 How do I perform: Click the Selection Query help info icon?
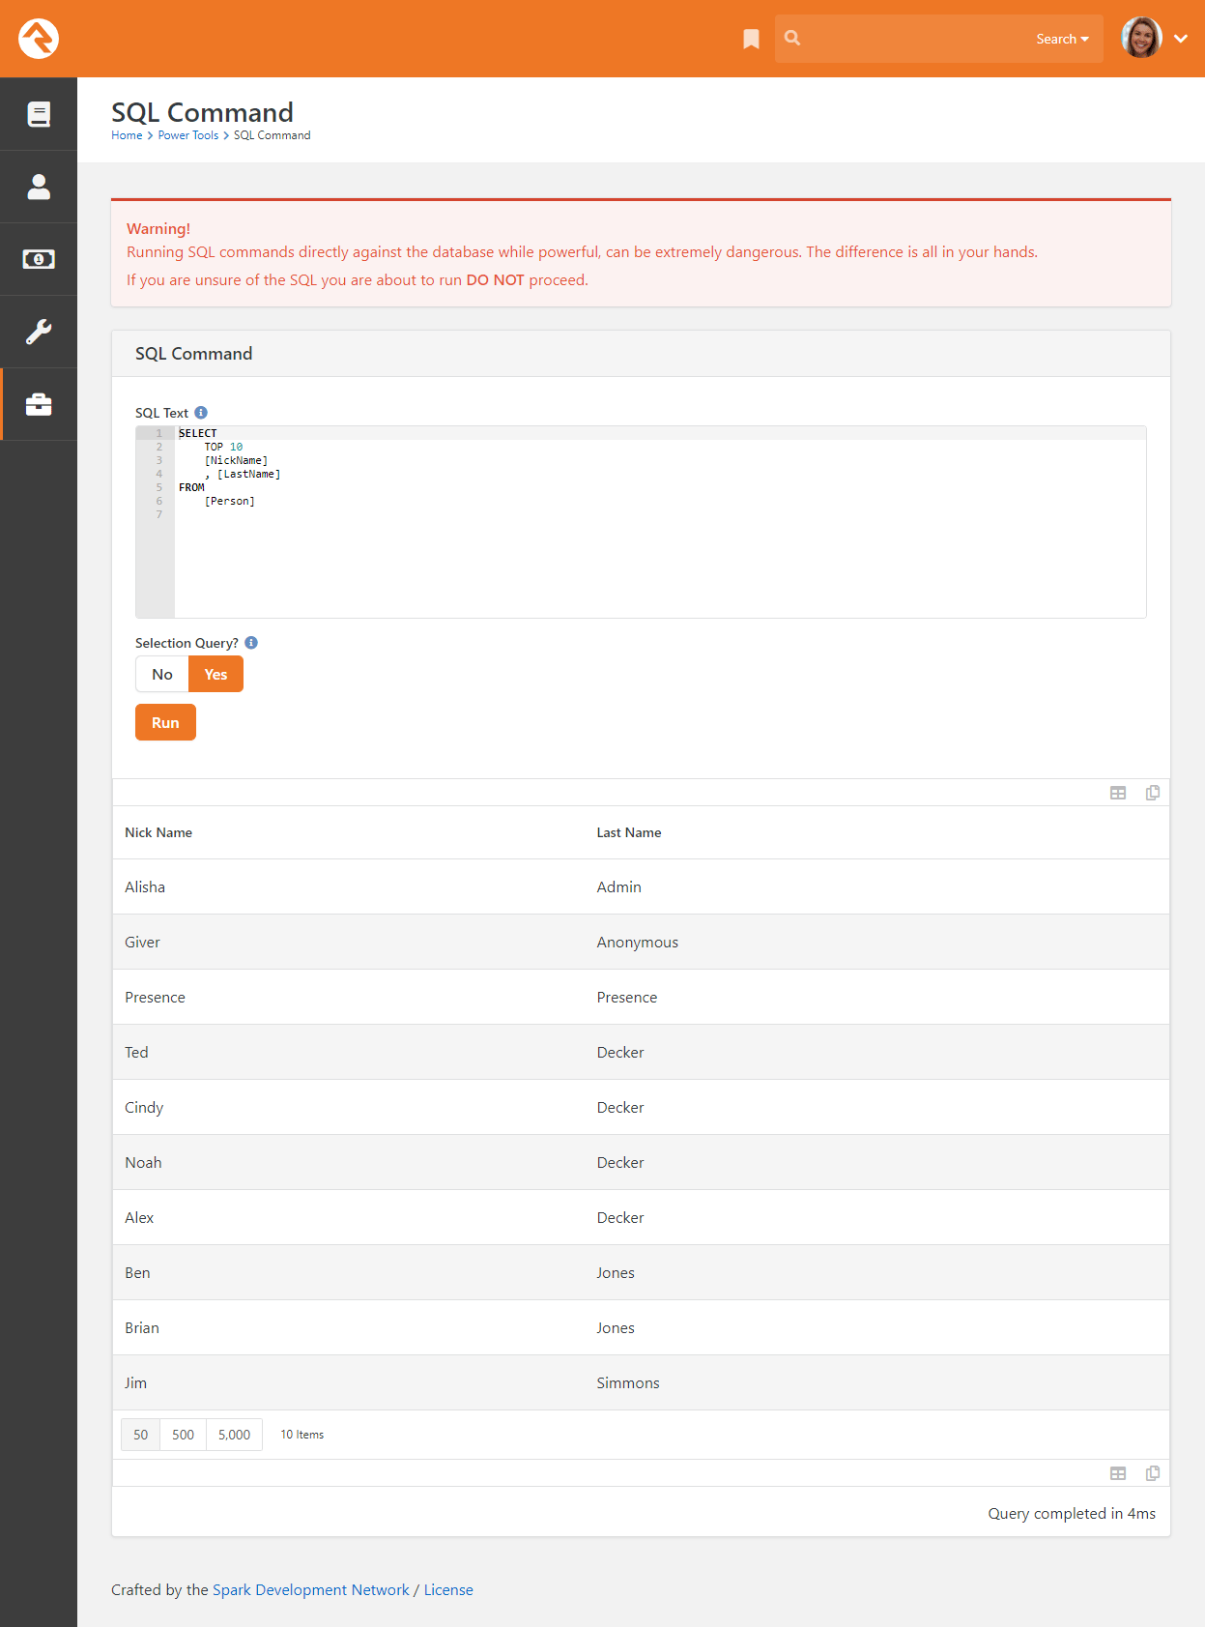(251, 643)
